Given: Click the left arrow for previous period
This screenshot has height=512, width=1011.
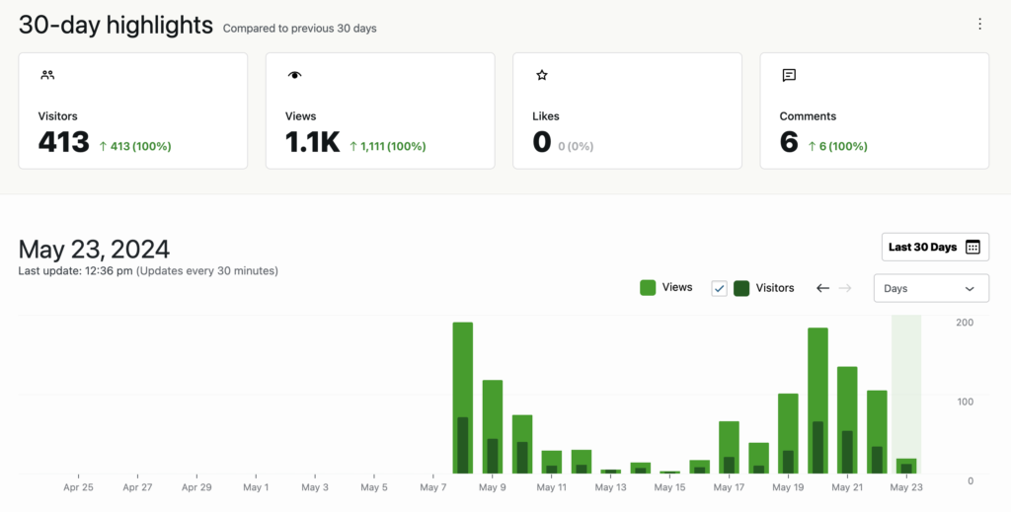Looking at the screenshot, I should coord(822,288).
